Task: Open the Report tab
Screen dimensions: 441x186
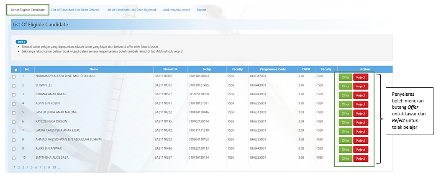Action: click(202, 10)
